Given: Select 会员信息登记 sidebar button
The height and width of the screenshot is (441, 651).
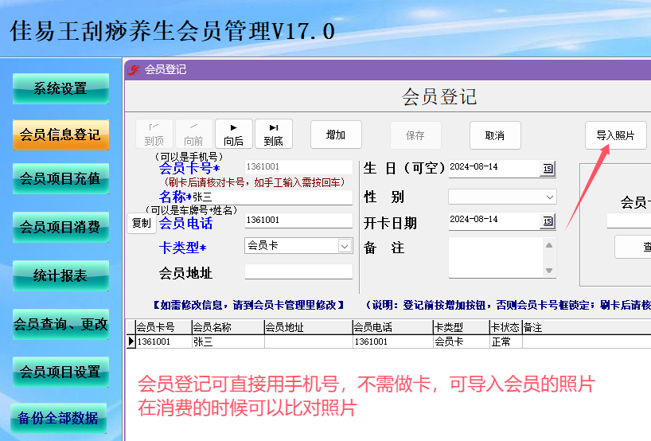Looking at the screenshot, I should coord(60,135).
